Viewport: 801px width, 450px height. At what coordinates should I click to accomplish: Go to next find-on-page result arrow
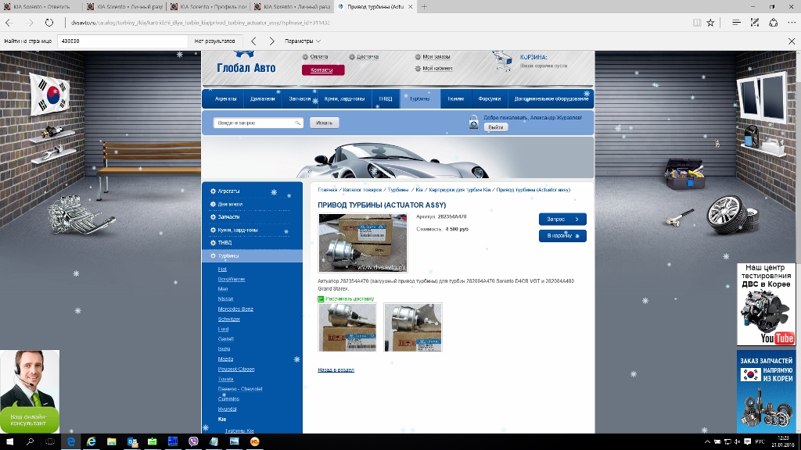[271, 41]
